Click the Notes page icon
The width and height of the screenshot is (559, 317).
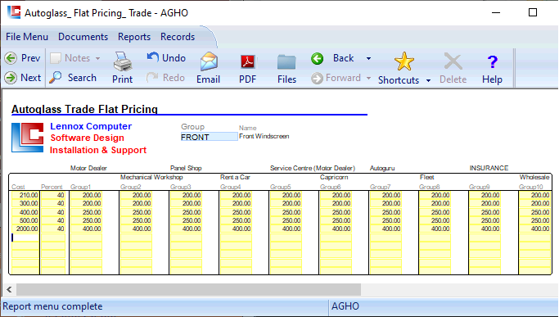56,58
